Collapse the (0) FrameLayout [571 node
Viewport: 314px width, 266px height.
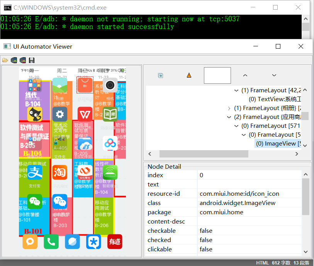[x=236, y=126]
